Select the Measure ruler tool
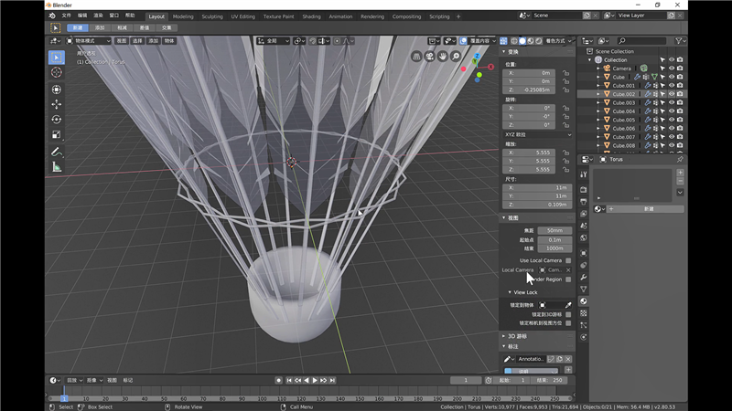The image size is (732, 411). pyautogui.click(x=57, y=167)
